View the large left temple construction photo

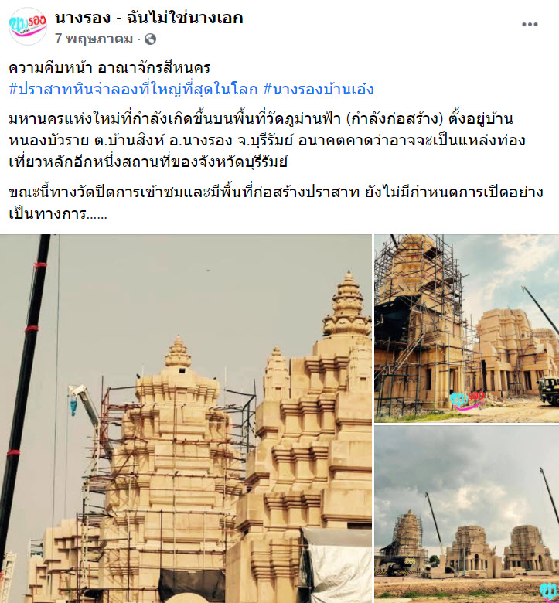pos(186,419)
